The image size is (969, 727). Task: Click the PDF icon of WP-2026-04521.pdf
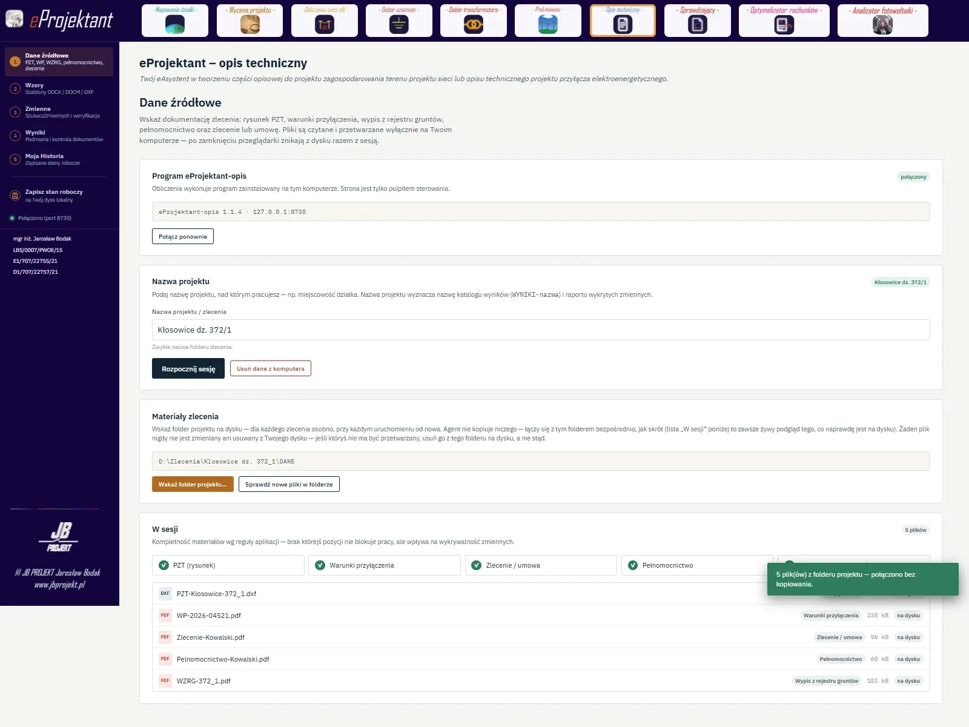165,616
